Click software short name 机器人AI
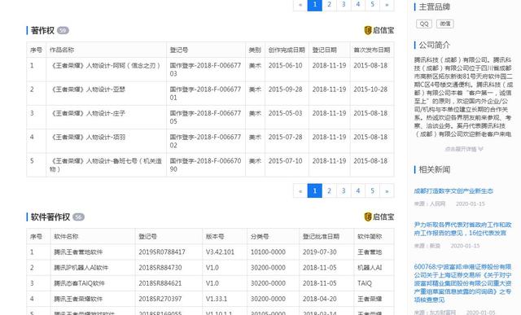 [x=370, y=268]
